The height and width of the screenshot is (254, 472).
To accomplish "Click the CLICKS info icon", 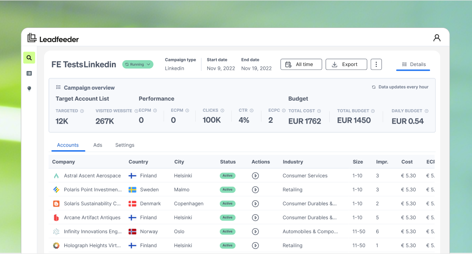I will coord(222,110).
